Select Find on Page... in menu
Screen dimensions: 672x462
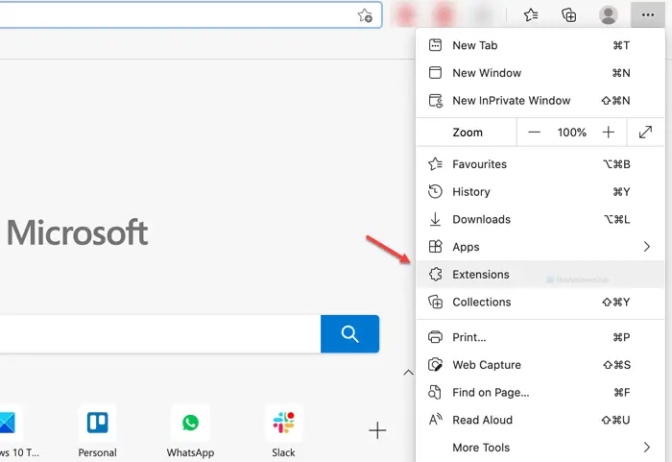click(x=540, y=393)
